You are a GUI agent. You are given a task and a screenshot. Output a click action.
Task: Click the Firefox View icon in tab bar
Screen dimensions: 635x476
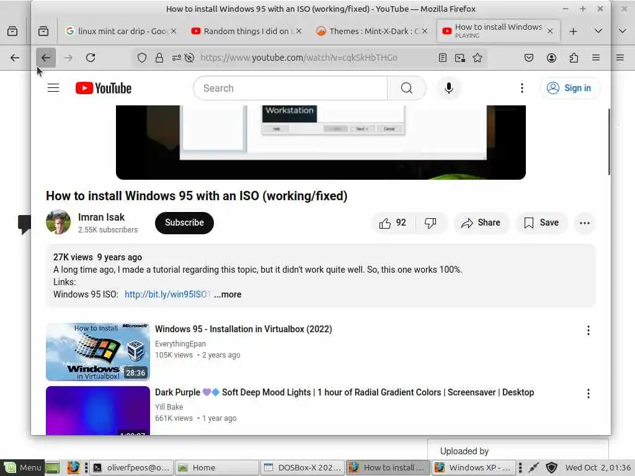(x=43, y=31)
